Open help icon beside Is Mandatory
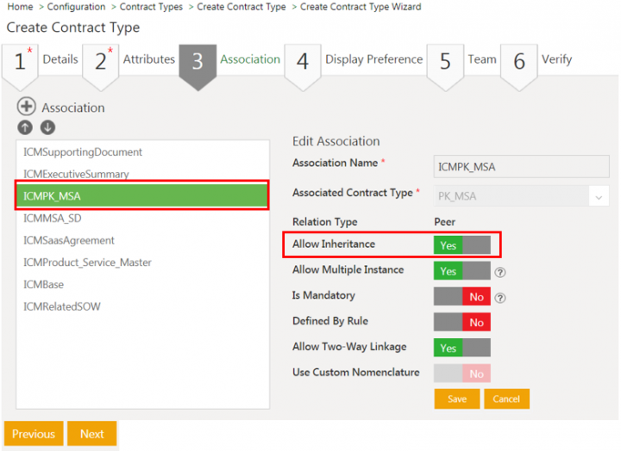The image size is (621, 451). pos(499,299)
